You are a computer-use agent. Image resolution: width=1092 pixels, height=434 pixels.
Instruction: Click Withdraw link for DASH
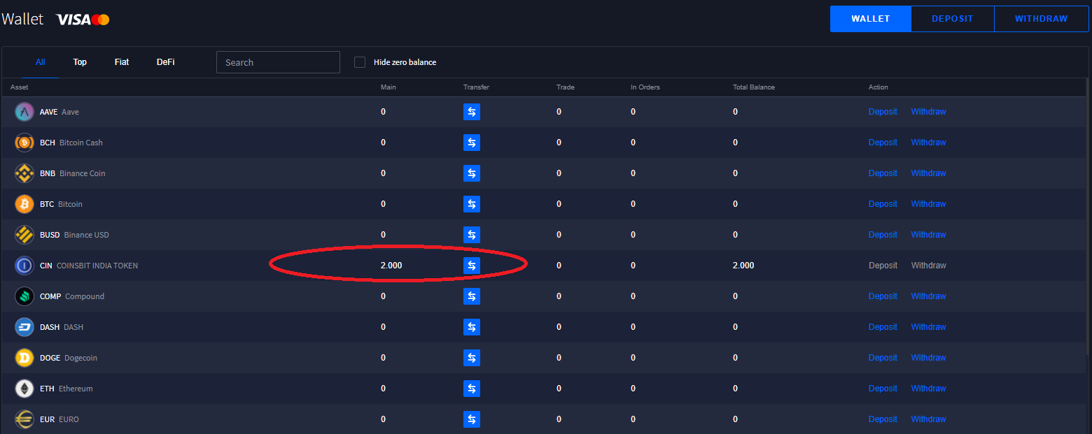click(x=928, y=327)
